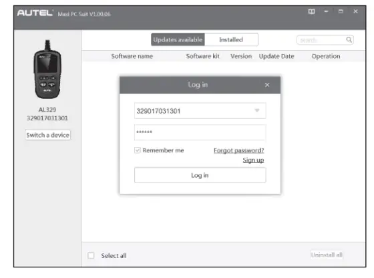Click the Uninstall all button
The width and height of the screenshot is (374, 278).
point(327,255)
